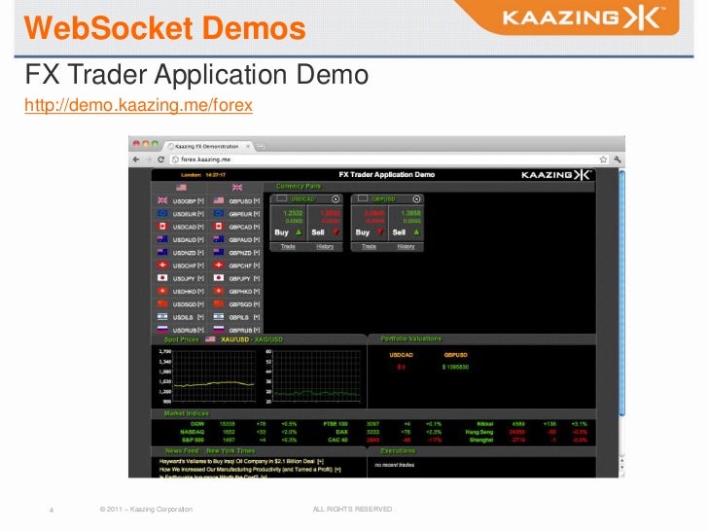Image resolution: width=708 pixels, height=531 pixels.
Task: Select the Kaazing FX Demonstration browser tab
Action: click(x=207, y=146)
